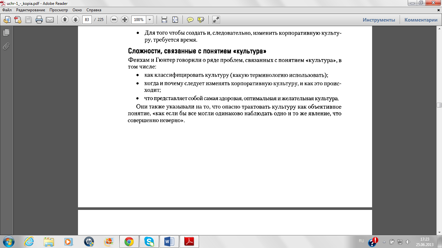Open the Инструменты panel
Screen dimensions: 442x248
[379, 20]
